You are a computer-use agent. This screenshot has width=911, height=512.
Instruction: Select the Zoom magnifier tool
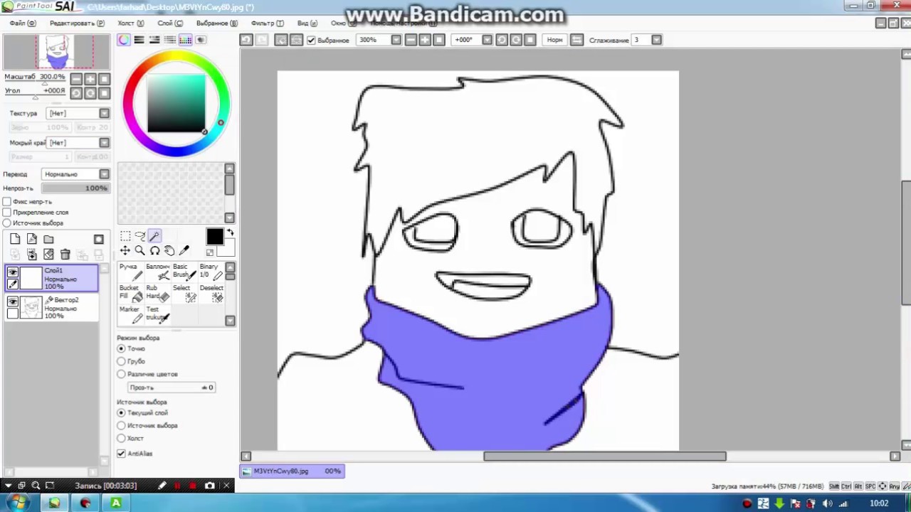pyautogui.click(x=139, y=250)
